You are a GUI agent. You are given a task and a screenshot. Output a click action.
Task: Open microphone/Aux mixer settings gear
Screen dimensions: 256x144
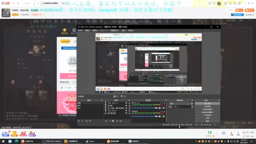[164, 108]
